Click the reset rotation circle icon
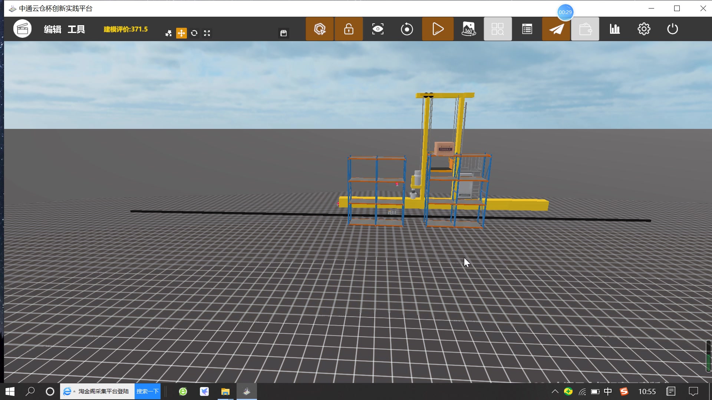 (407, 29)
